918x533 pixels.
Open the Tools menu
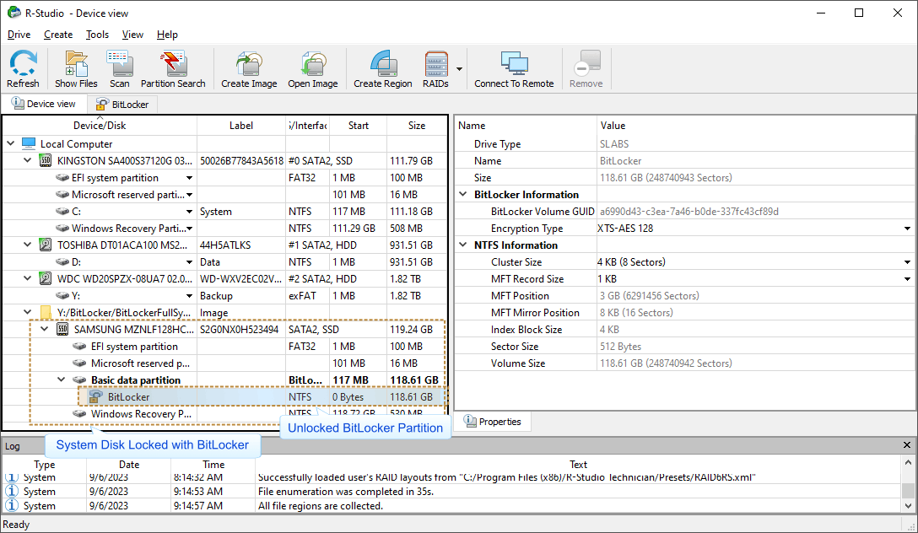[97, 35]
